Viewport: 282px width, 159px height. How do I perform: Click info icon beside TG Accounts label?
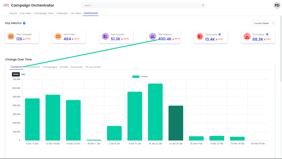(220, 35)
